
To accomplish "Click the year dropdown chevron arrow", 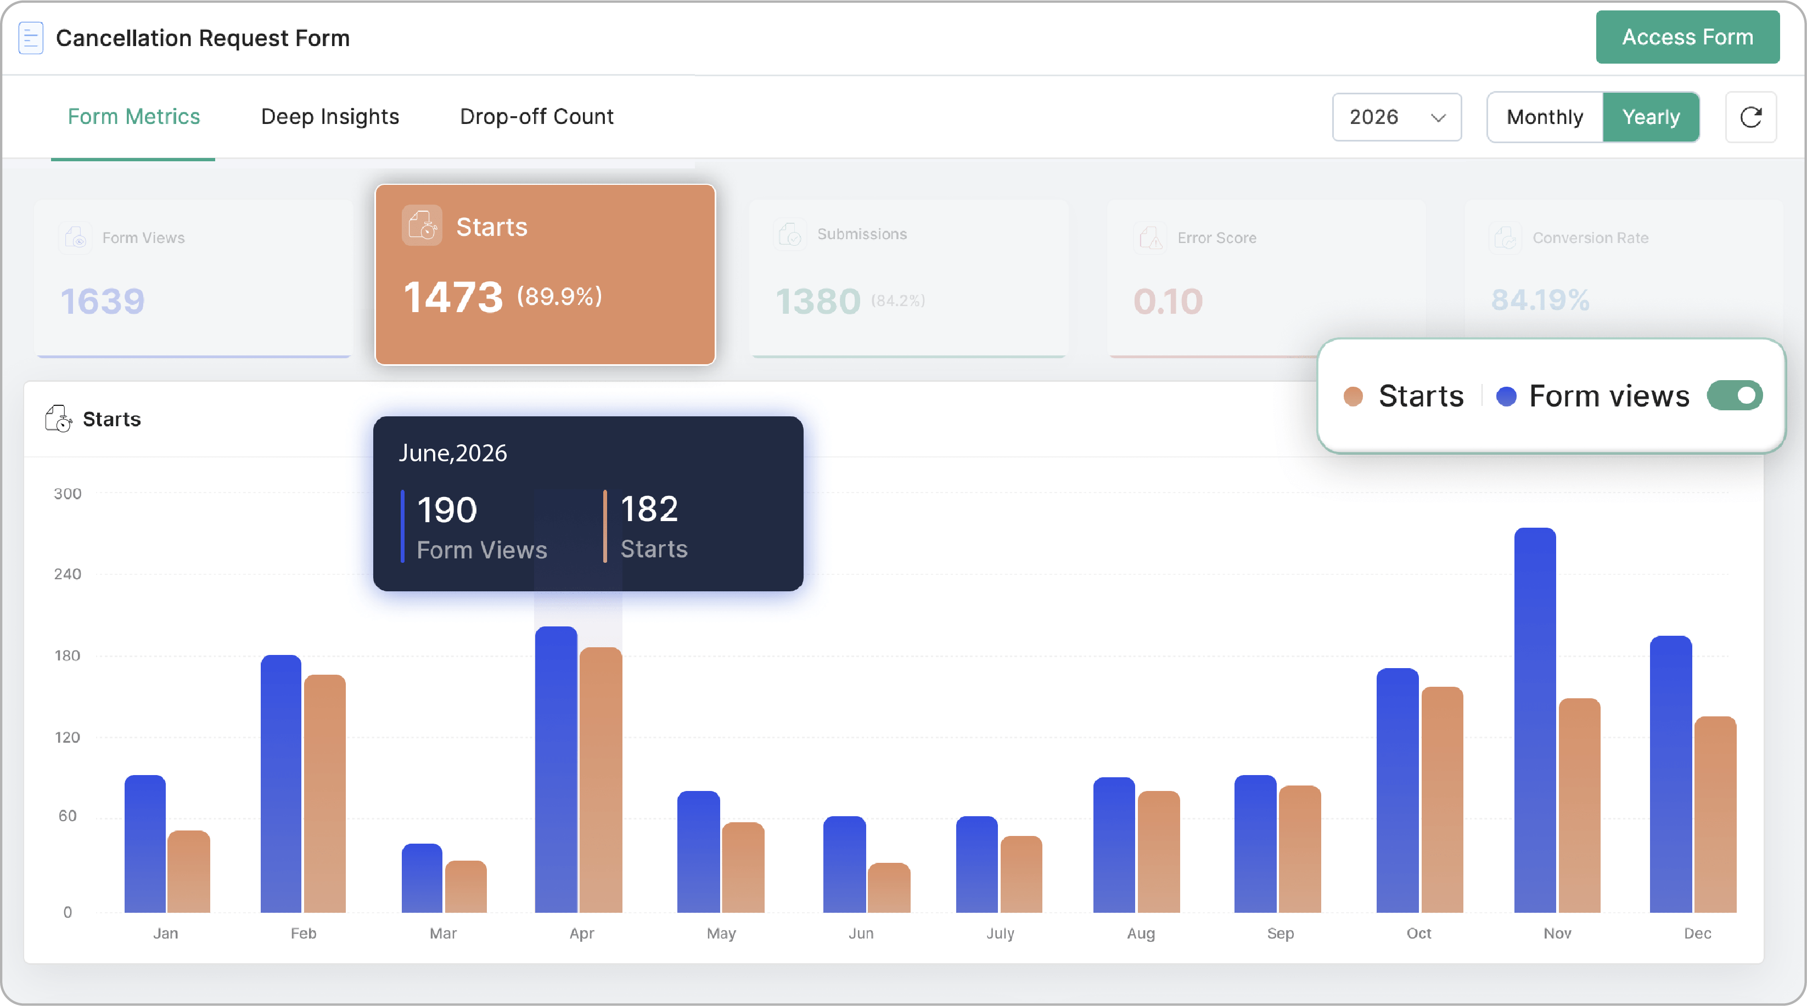I will click(x=1438, y=118).
